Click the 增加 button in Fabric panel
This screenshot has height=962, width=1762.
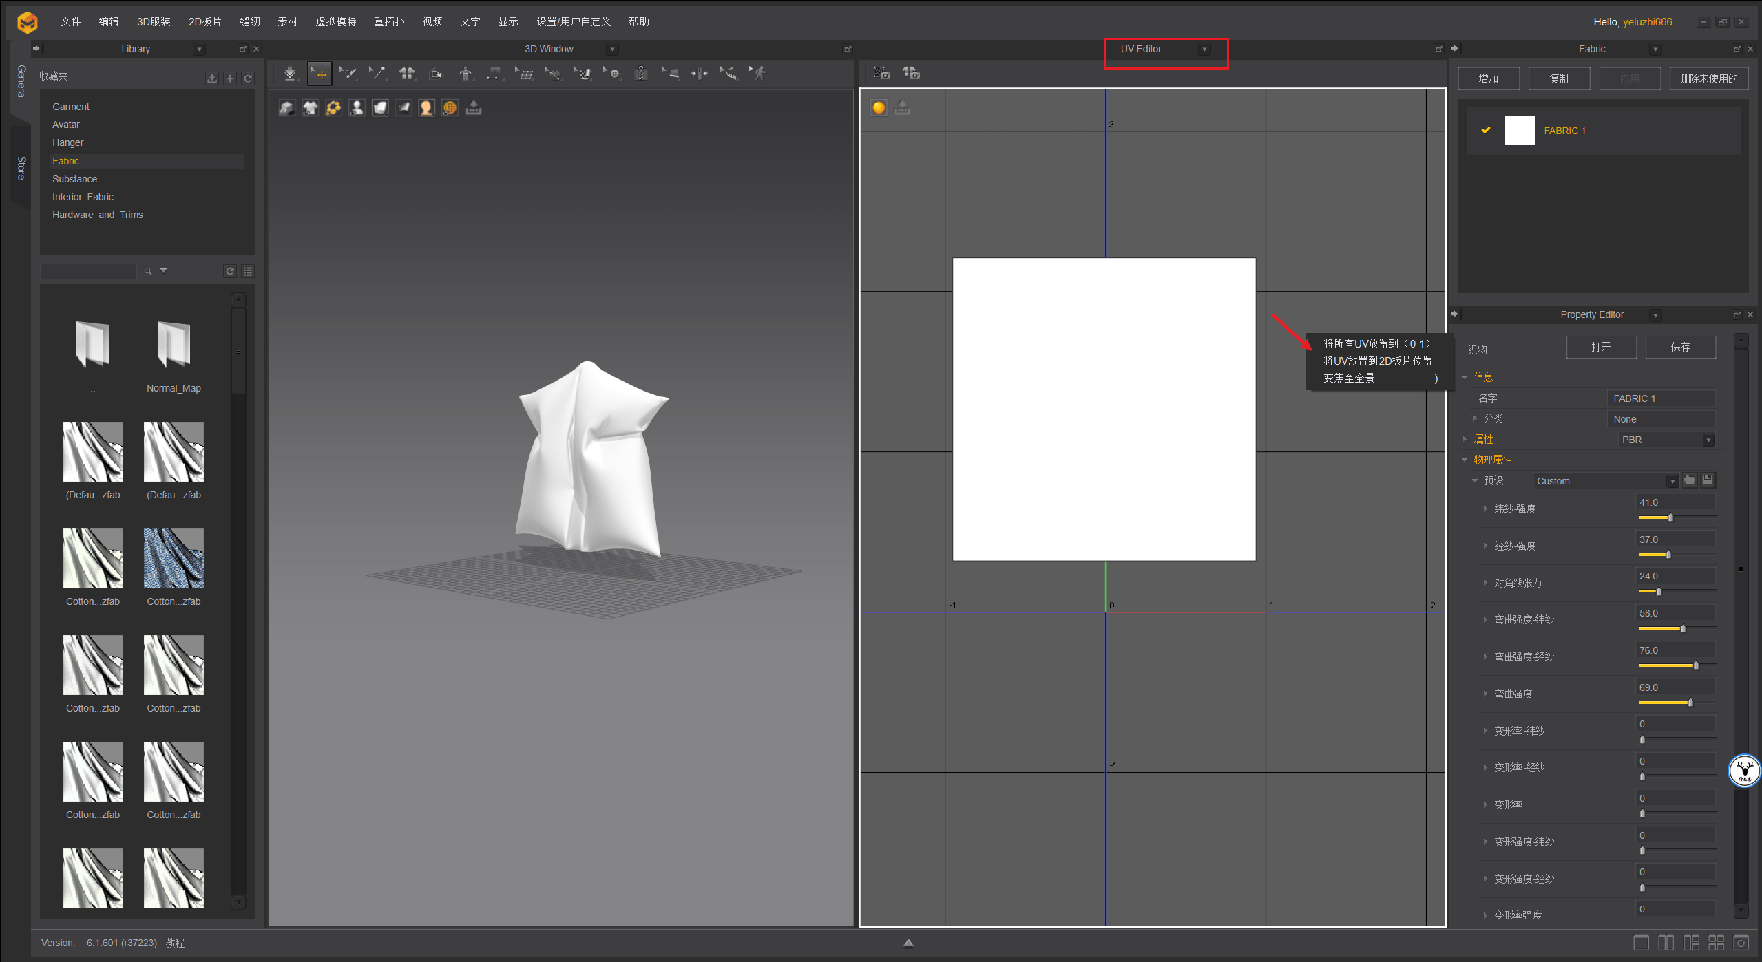1488,78
